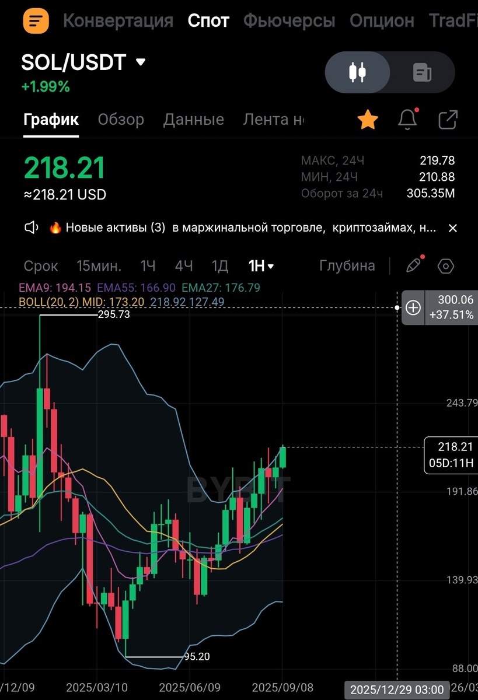The height and width of the screenshot is (700, 478).
Task: Open the Фьючерсы tab
Action: [x=289, y=21]
